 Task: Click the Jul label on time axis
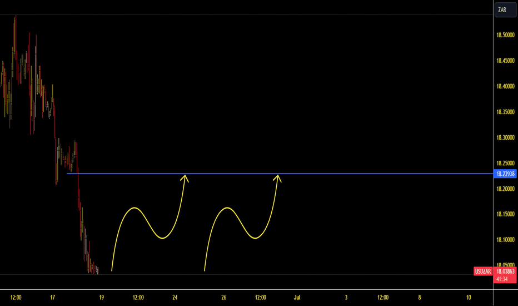coord(297,298)
